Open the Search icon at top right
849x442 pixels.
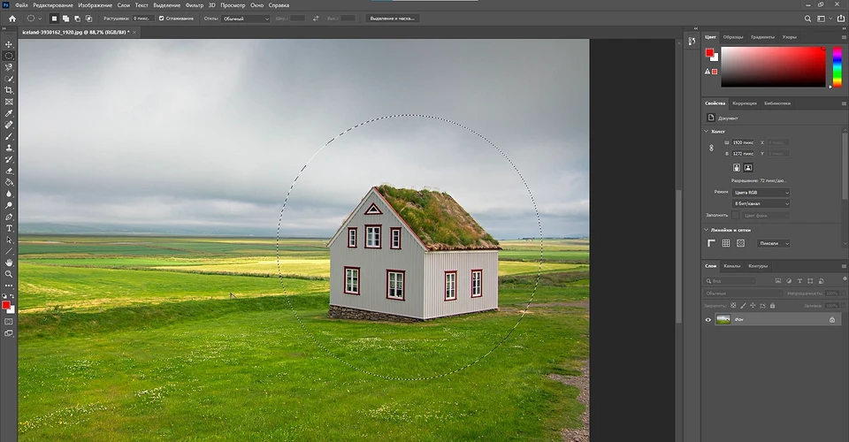tap(807, 18)
